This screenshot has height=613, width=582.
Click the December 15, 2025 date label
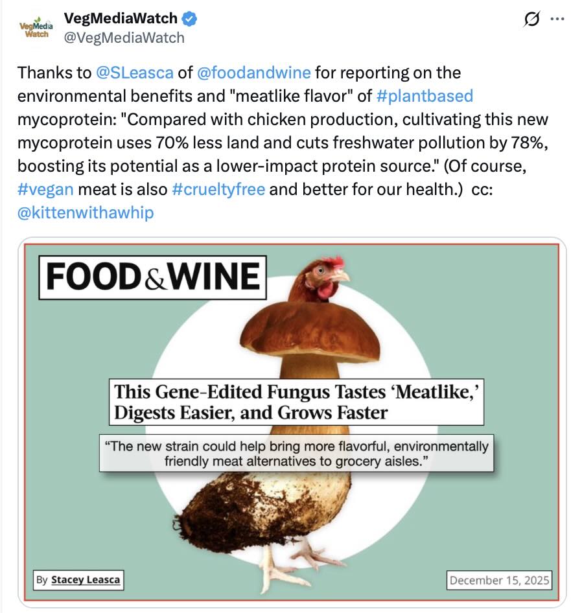(499, 580)
